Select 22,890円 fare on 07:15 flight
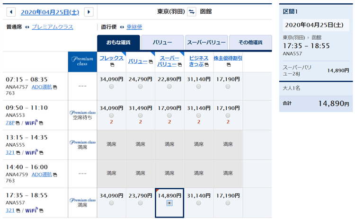 pyautogui.click(x=169, y=87)
